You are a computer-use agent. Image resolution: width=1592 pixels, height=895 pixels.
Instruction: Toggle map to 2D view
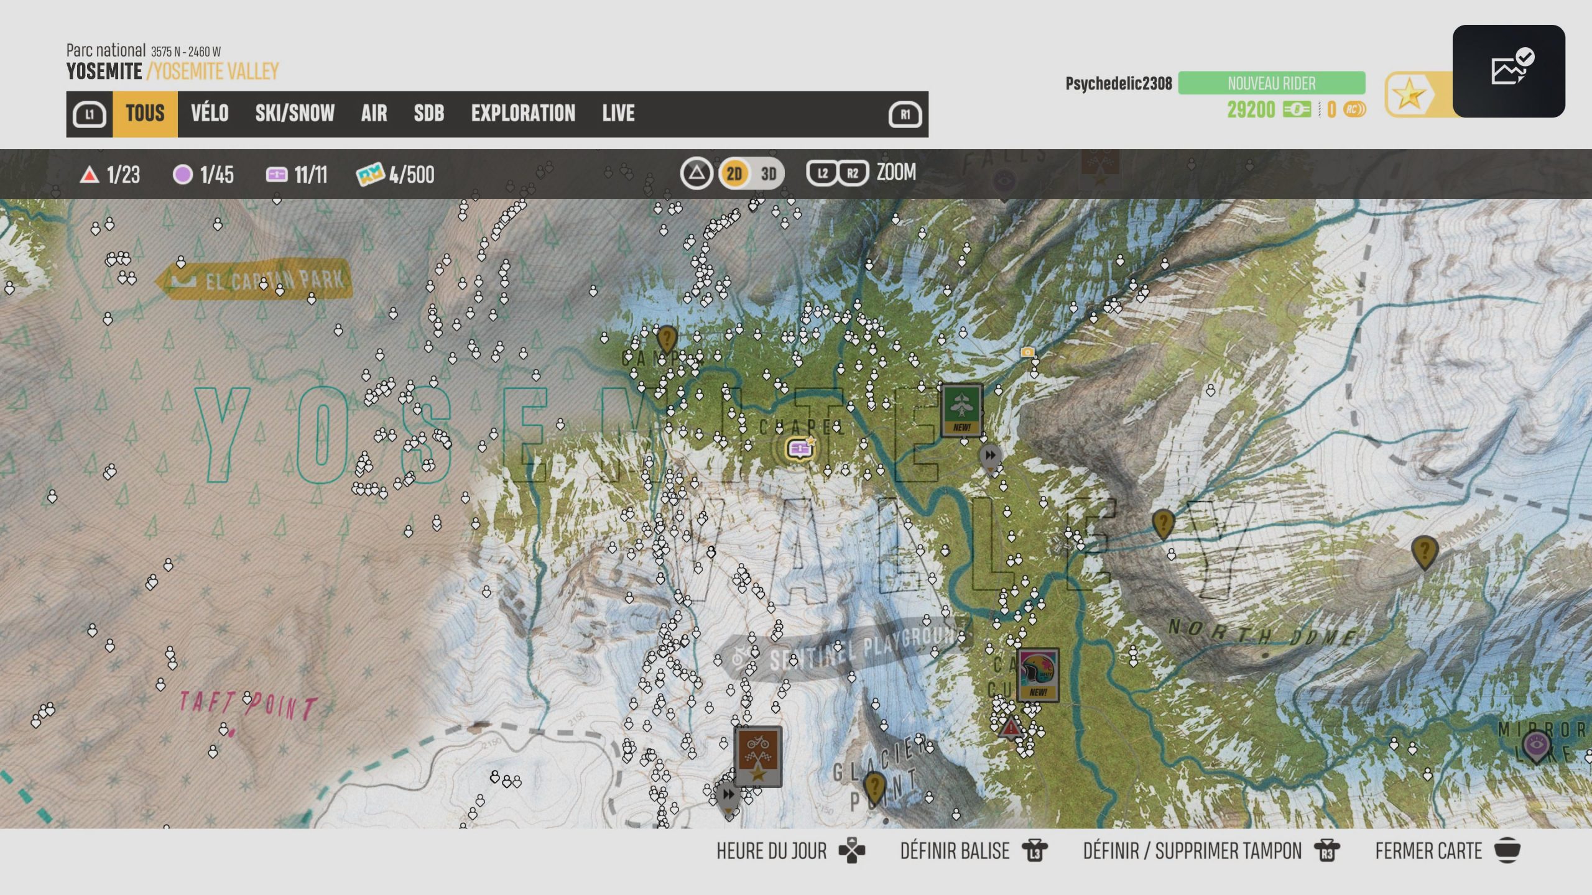click(x=734, y=173)
